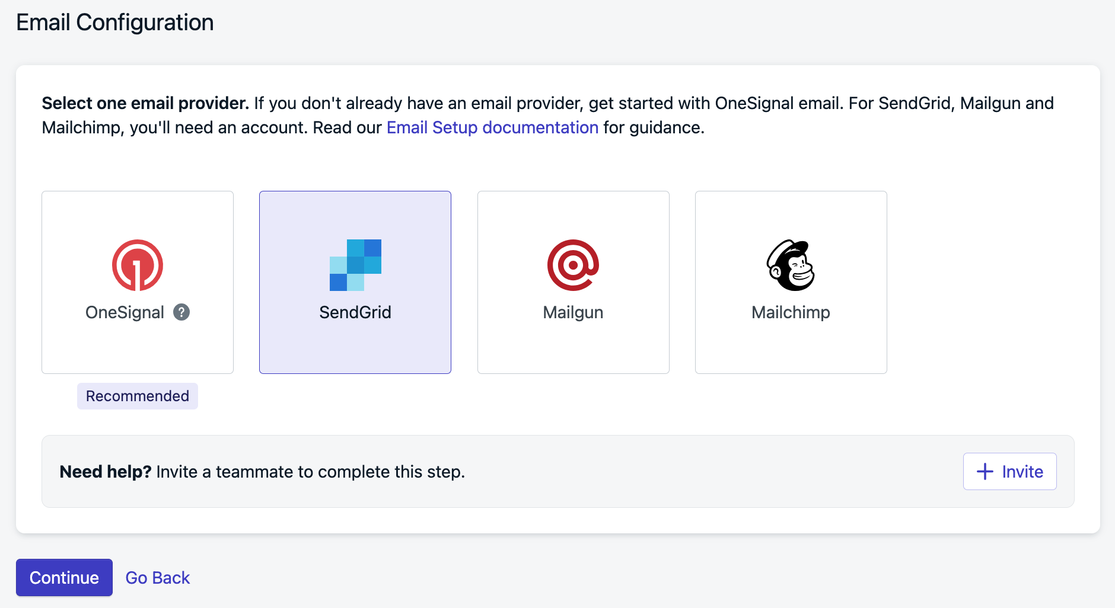Click the Mailgun label text
This screenshot has width=1115, height=608.
(573, 312)
